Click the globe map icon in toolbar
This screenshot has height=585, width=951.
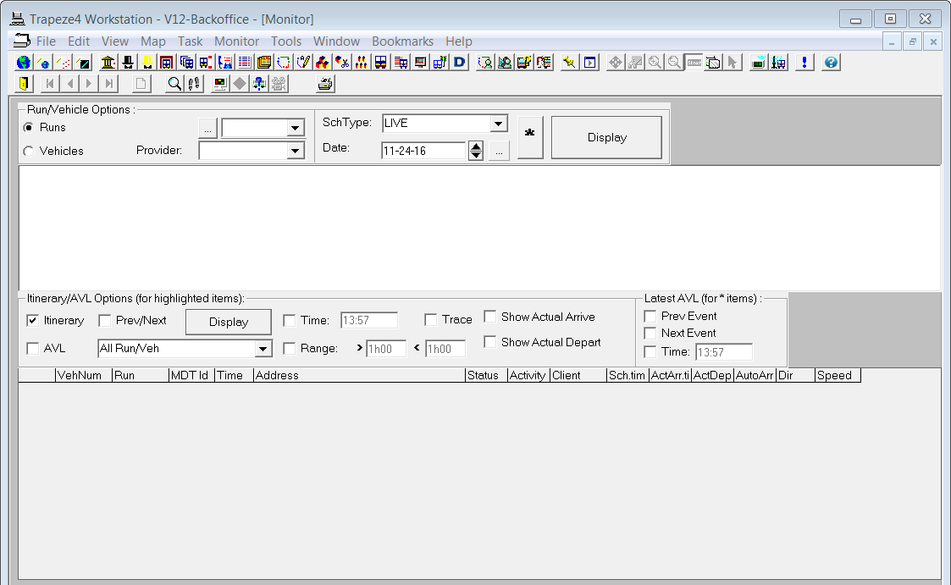coord(24,62)
